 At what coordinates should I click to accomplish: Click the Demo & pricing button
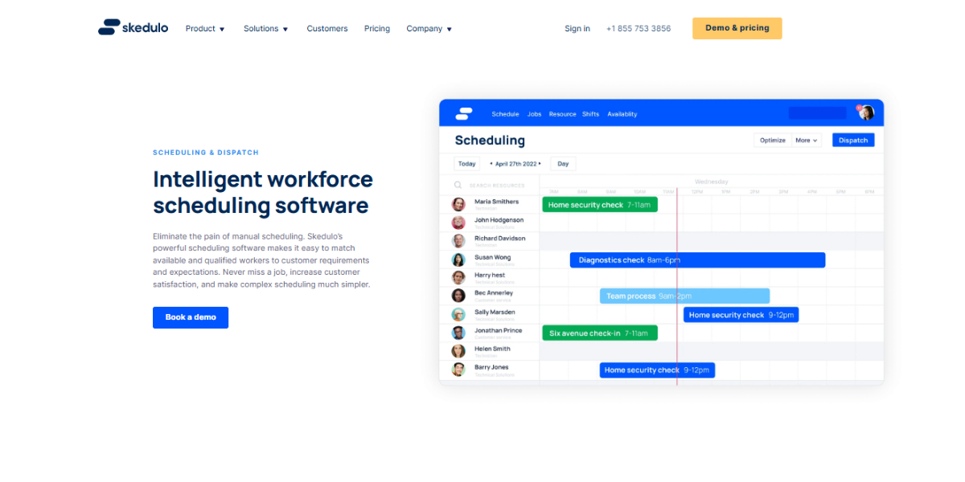pos(737,28)
